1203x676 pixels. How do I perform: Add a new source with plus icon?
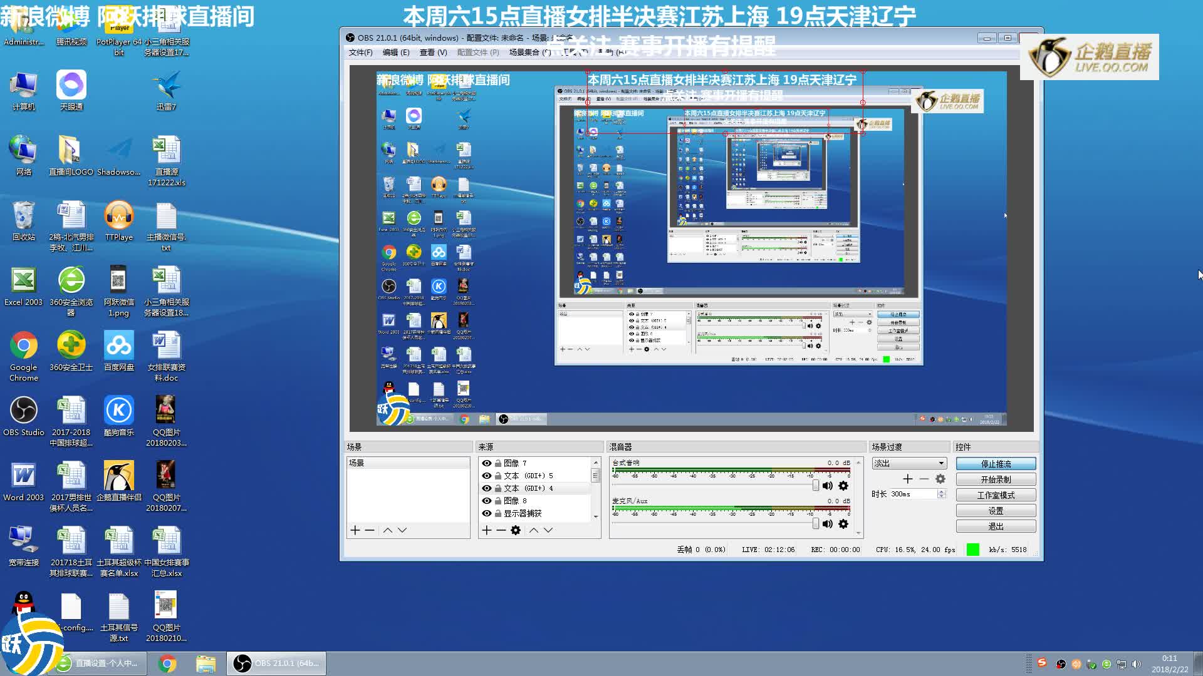click(x=486, y=530)
